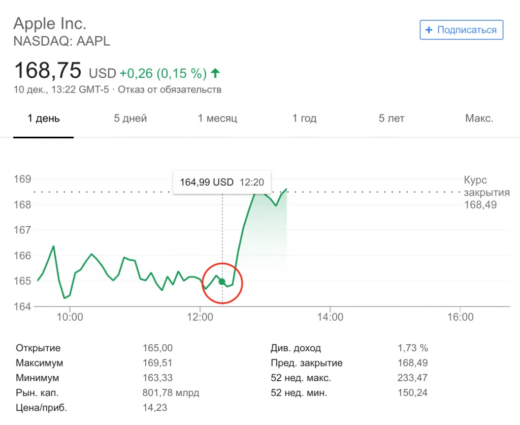Click Пред. закрытие value 168,49 in table
This screenshot has height=425, width=520.
413,363
